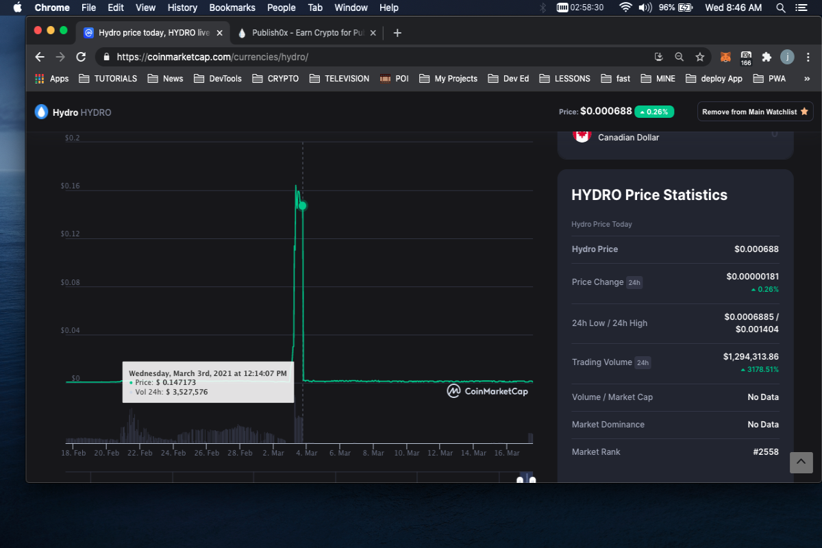Open the extension with the 166 badge
Screen dimensions: 822x548
pyautogui.click(x=746, y=58)
